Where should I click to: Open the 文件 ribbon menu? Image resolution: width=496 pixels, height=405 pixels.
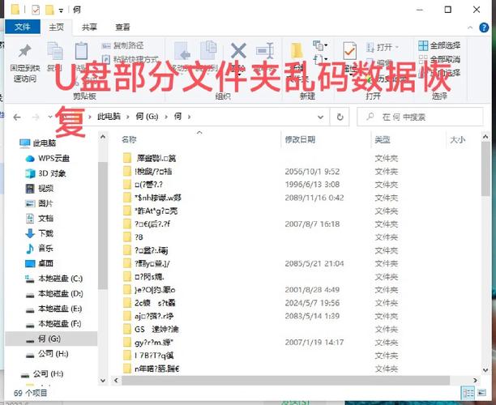click(x=23, y=27)
